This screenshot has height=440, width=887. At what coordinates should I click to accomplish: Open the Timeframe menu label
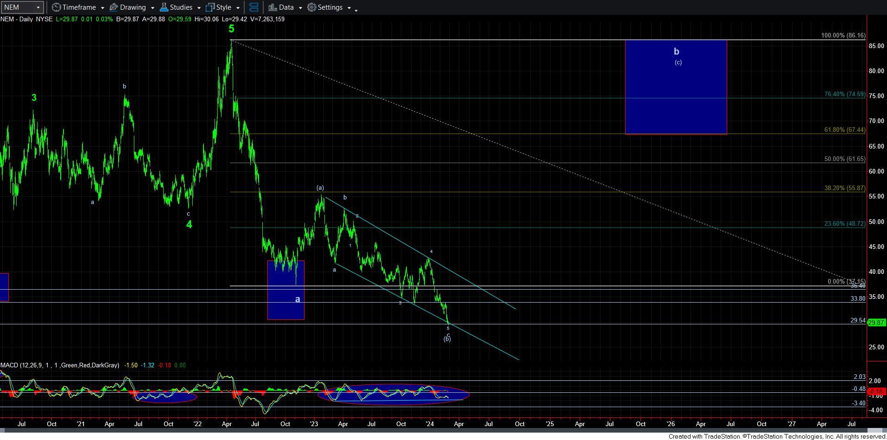coord(79,7)
